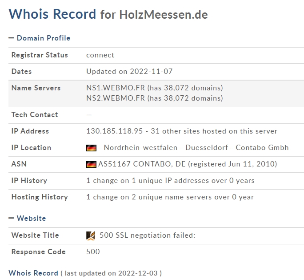Click the Name Servers row label
The image size is (304, 280).
pyautogui.click(x=36, y=88)
